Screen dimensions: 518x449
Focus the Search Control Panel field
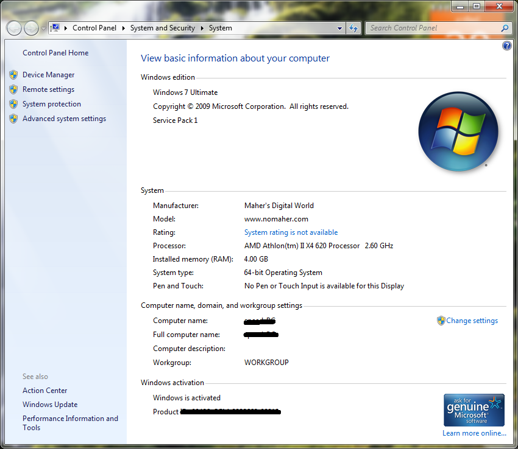433,28
